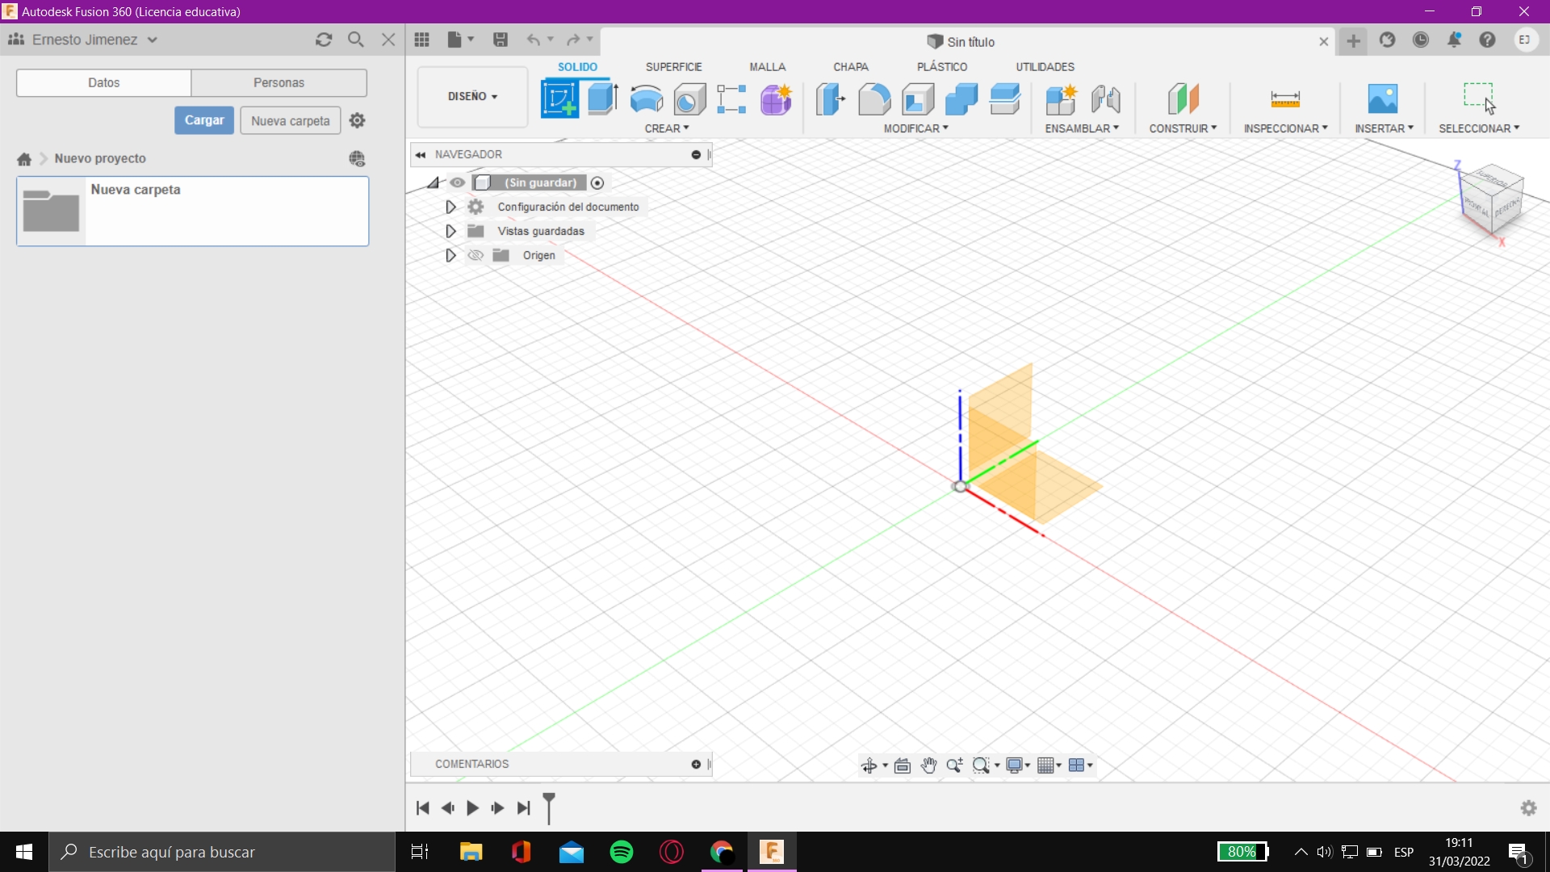
Task: Toggle visibility of Origen folder
Action: pyautogui.click(x=475, y=255)
